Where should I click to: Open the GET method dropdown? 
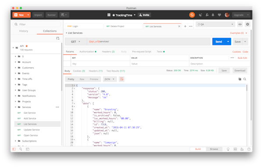click(x=76, y=41)
